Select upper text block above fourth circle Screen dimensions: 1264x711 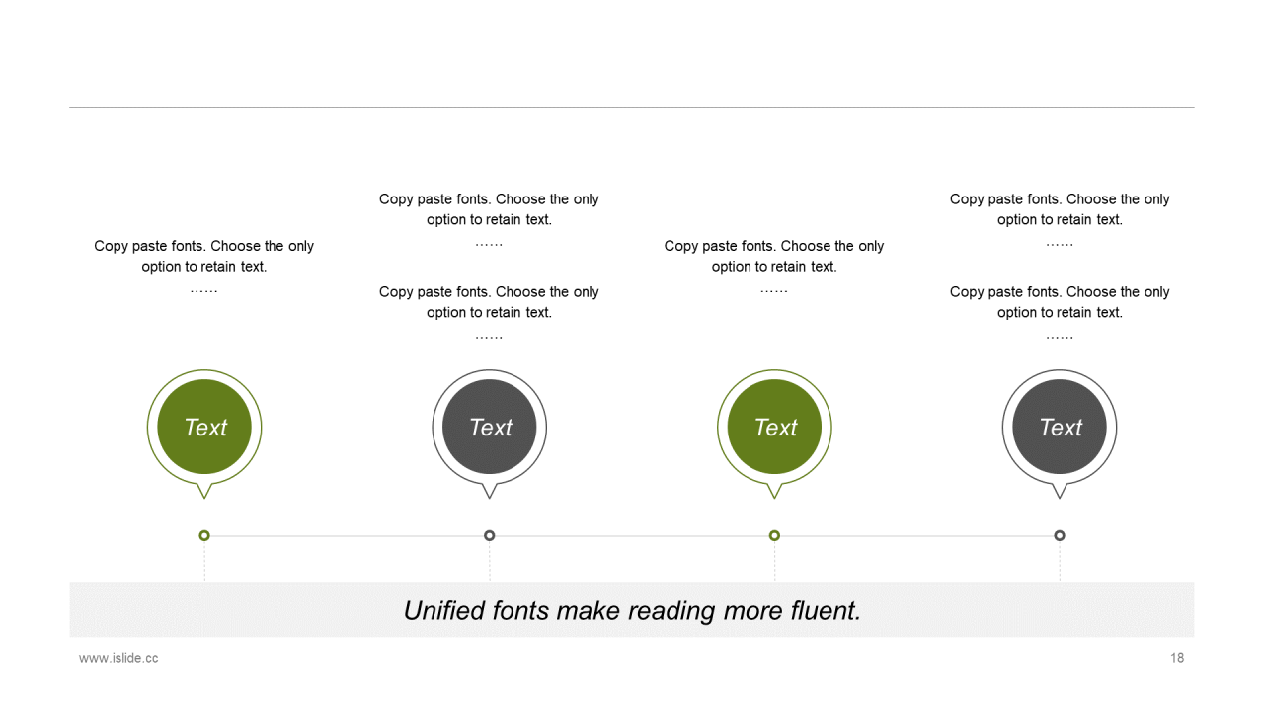(1060, 220)
